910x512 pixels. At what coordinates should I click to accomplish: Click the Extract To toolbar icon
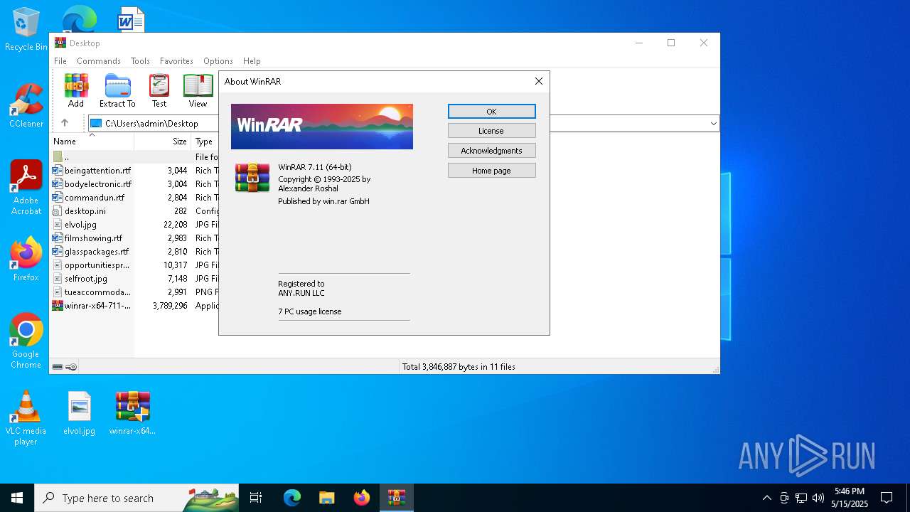(117, 90)
